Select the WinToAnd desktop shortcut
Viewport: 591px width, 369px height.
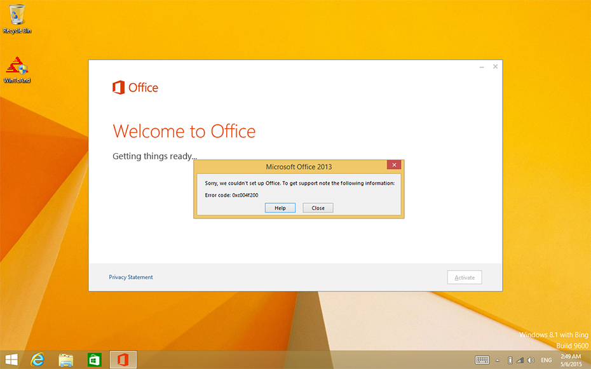click(17, 69)
